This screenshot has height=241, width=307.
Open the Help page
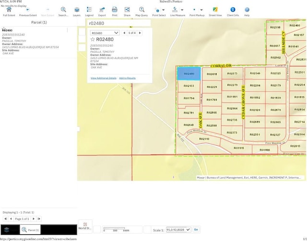coord(247,11)
